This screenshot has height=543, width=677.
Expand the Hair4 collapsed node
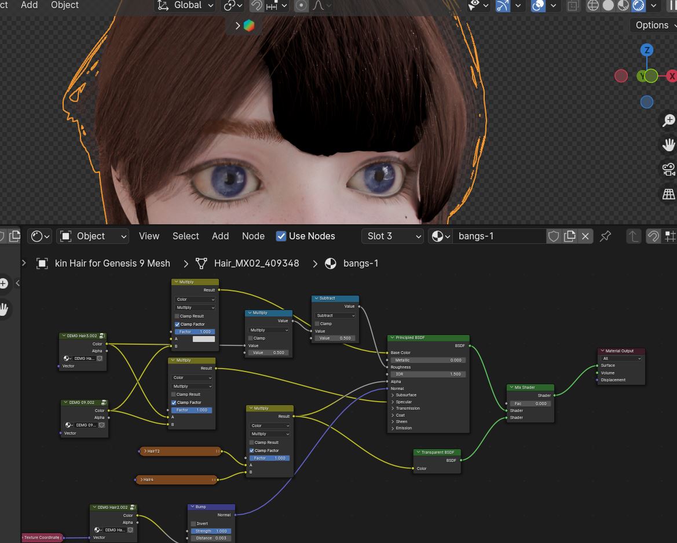141,479
